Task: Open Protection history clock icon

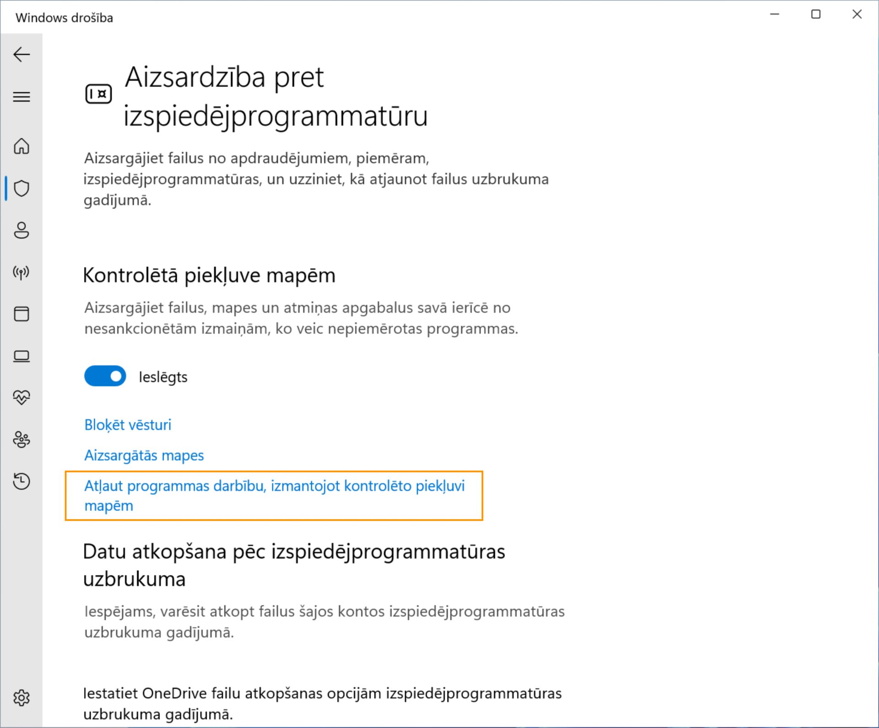Action: pyautogui.click(x=22, y=481)
